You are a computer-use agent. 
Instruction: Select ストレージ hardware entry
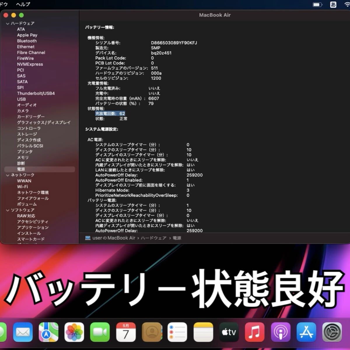pos(27,134)
